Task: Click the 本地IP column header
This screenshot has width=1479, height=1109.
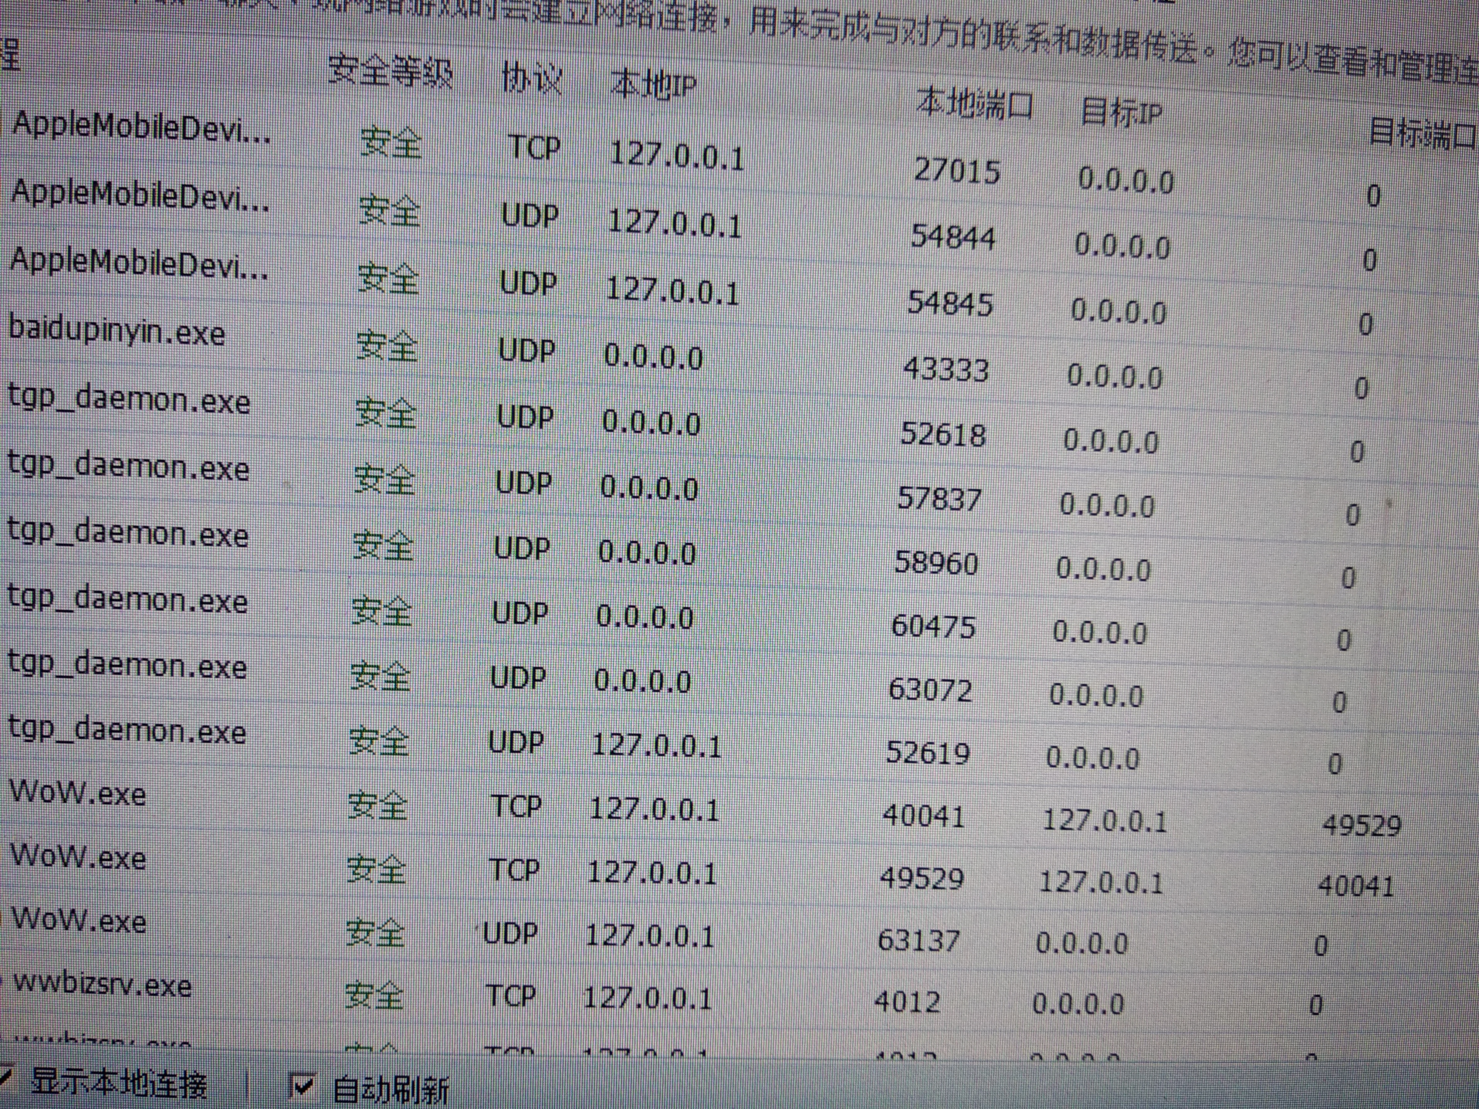Action: click(653, 85)
